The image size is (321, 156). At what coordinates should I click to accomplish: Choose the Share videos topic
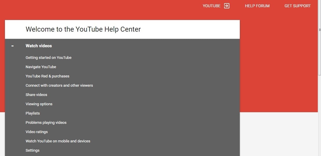[x=36, y=95]
